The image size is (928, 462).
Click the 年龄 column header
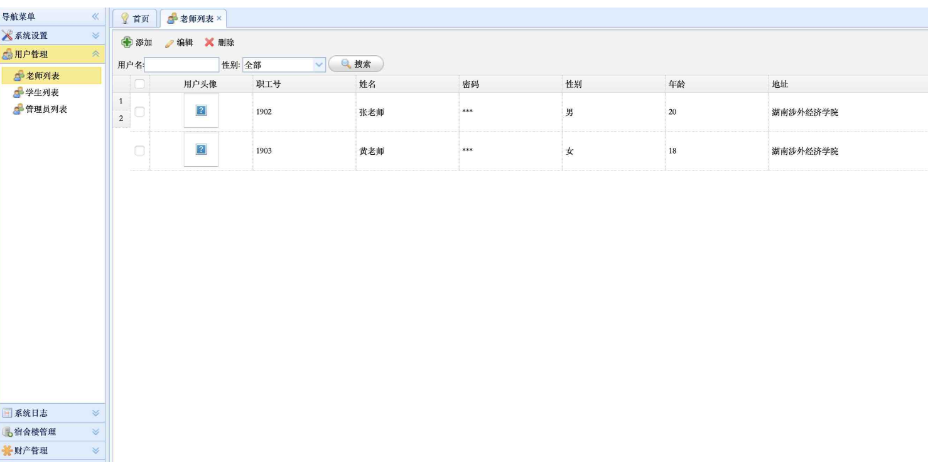pyautogui.click(x=716, y=84)
